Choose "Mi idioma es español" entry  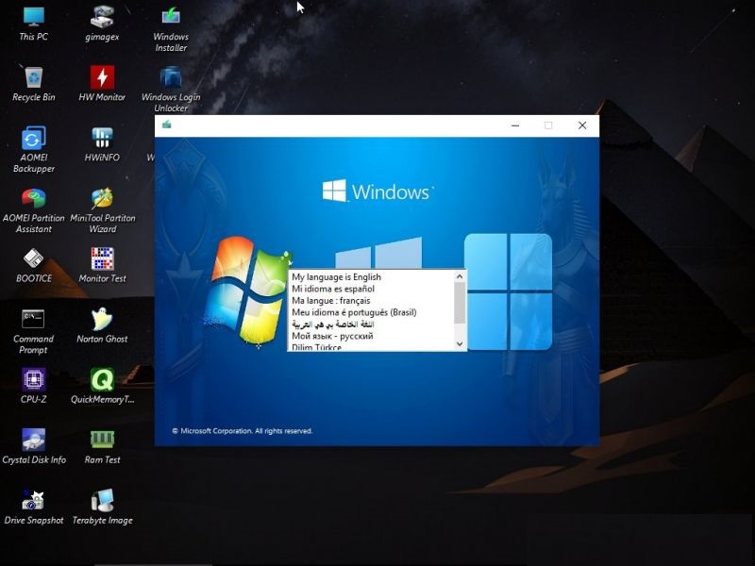coord(332,289)
